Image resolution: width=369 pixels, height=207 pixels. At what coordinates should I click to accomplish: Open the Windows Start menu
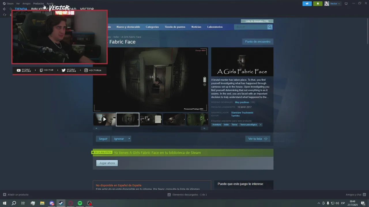tap(5, 203)
